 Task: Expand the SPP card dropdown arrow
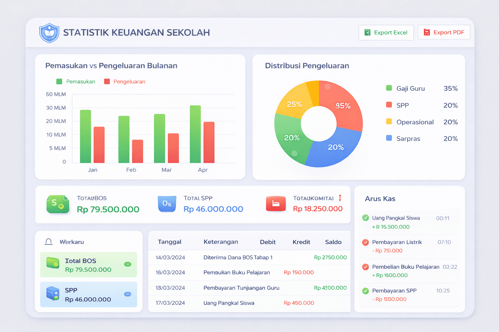coord(127,294)
